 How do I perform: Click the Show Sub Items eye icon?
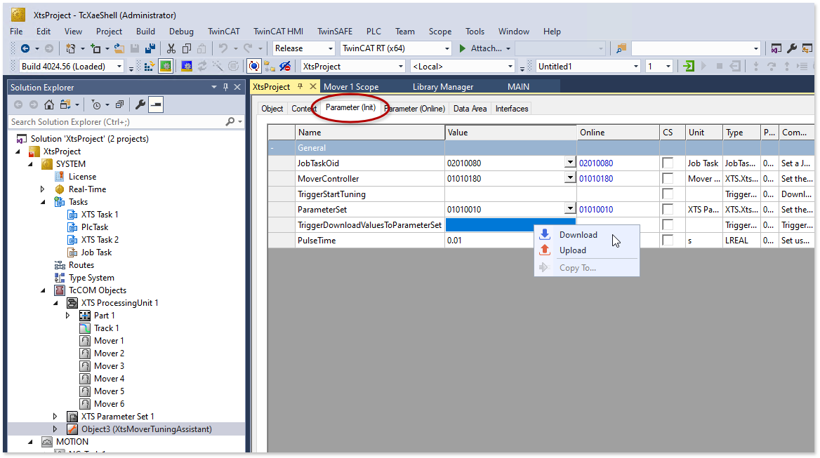coord(285,67)
